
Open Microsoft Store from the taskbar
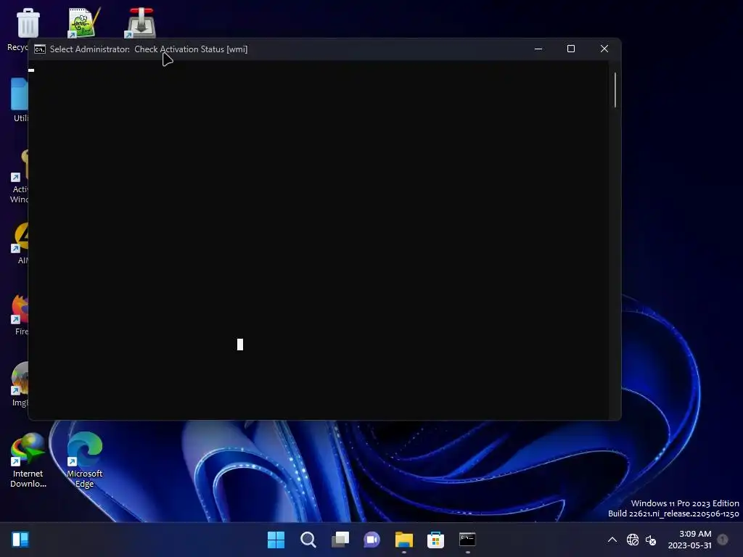click(435, 540)
